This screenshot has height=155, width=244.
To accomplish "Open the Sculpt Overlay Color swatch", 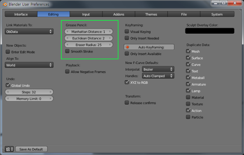I will click(210, 31).
